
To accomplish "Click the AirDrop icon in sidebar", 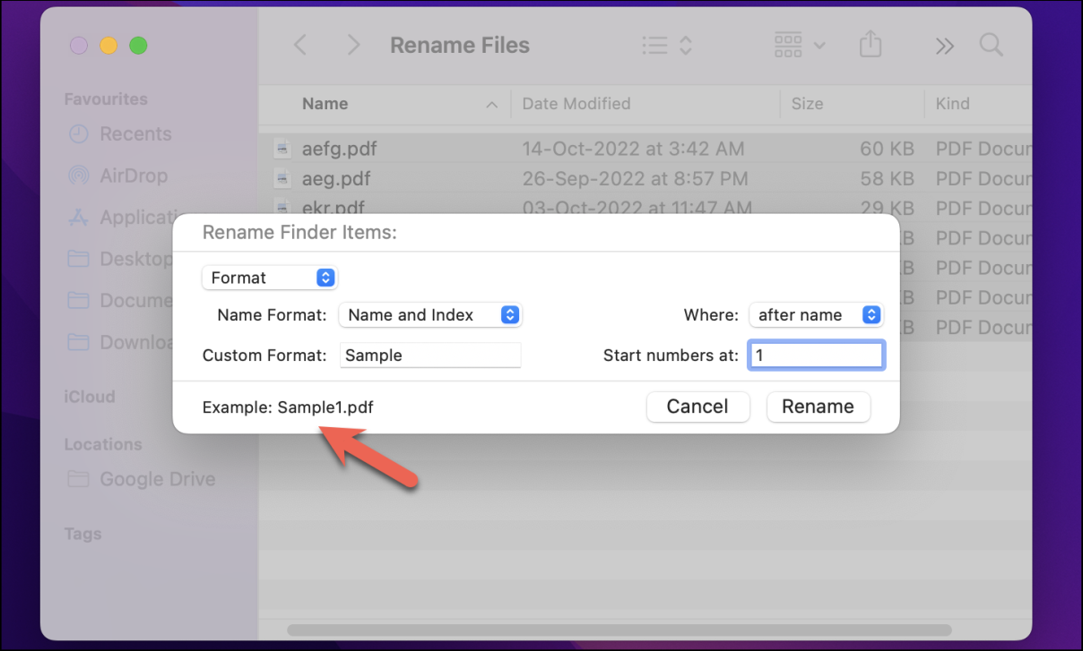I will click(79, 176).
